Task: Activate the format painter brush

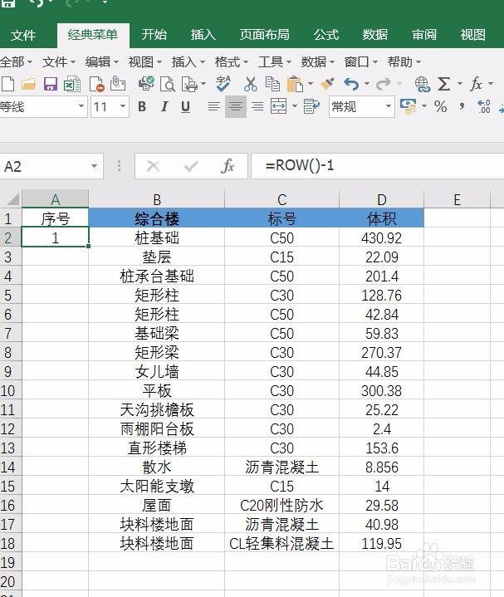Action: click(327, 84)
